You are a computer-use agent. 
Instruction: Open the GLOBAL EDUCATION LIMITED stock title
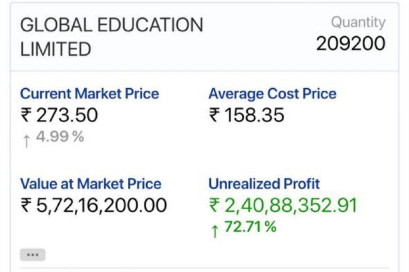tap(111, 37)
